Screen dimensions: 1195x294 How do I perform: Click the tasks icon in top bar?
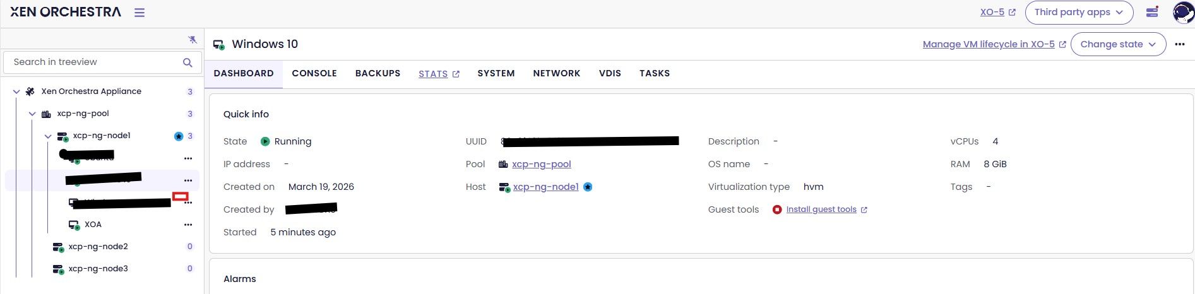coord(1152,12)
